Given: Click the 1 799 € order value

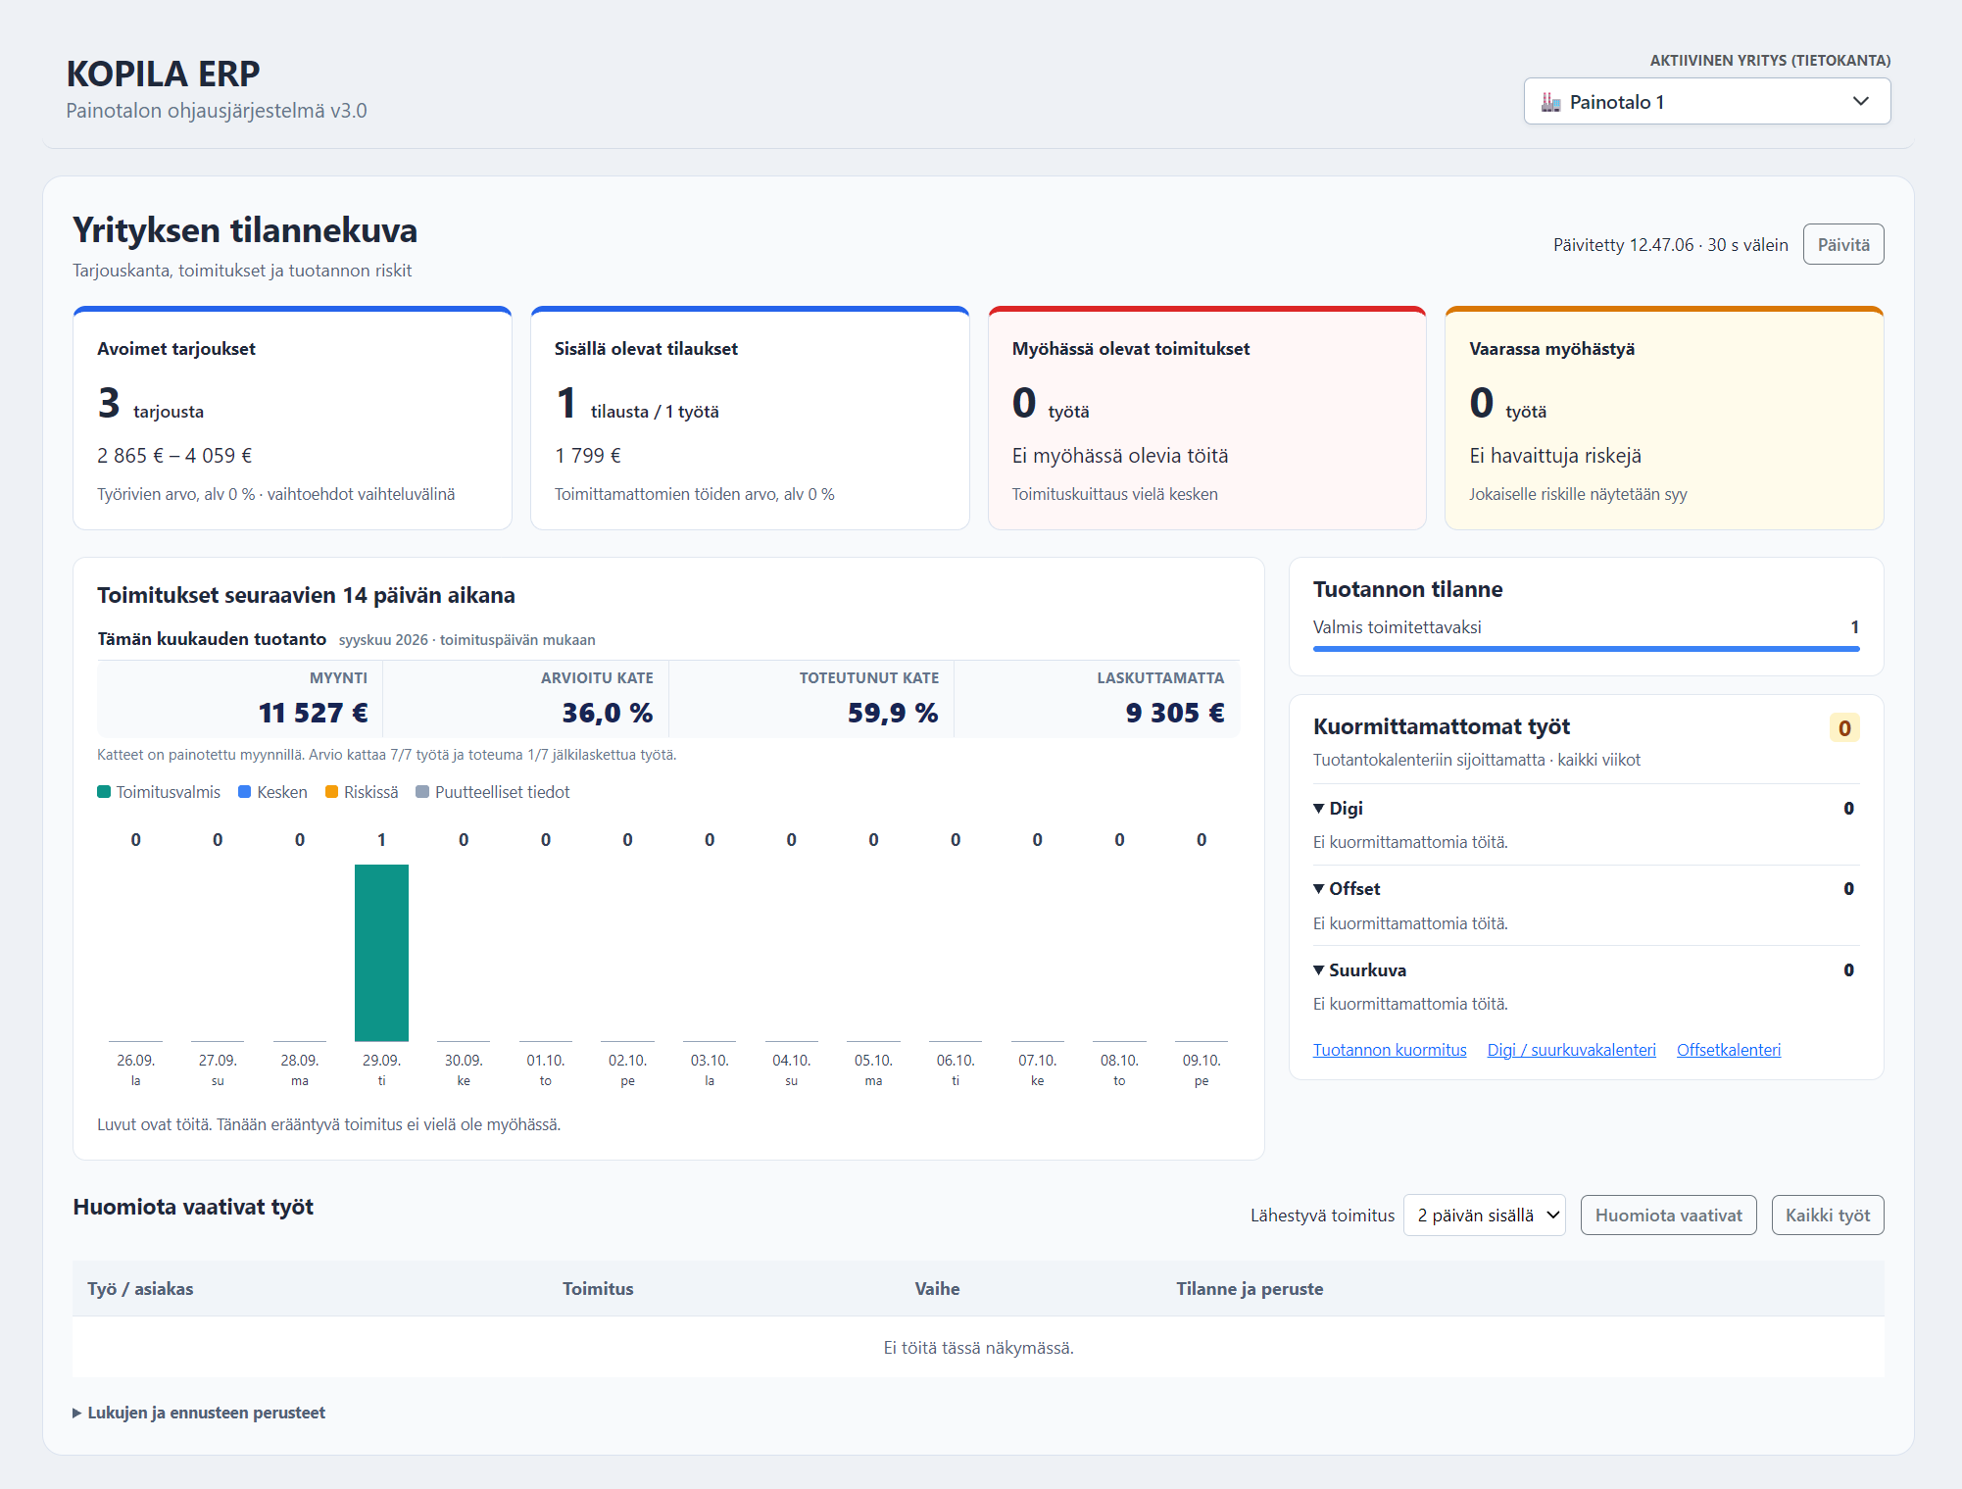Looking at the screenshot, I should coord(588,456).
